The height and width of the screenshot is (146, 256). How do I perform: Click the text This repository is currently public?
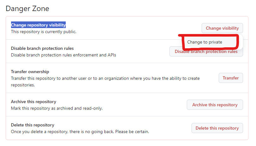[x=44, y=32]
